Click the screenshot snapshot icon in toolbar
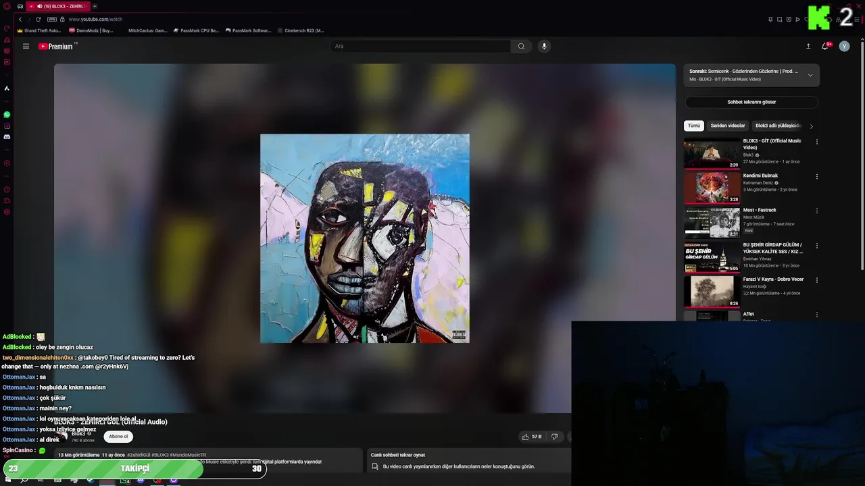This screenshot has width=865, height=486. tap(779, 19)
